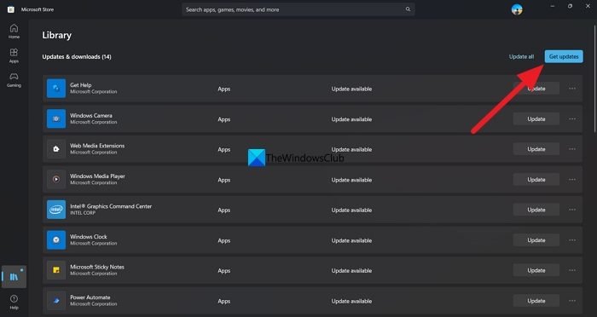Click the Get updates button
The image size is (597, 317).
564,56
